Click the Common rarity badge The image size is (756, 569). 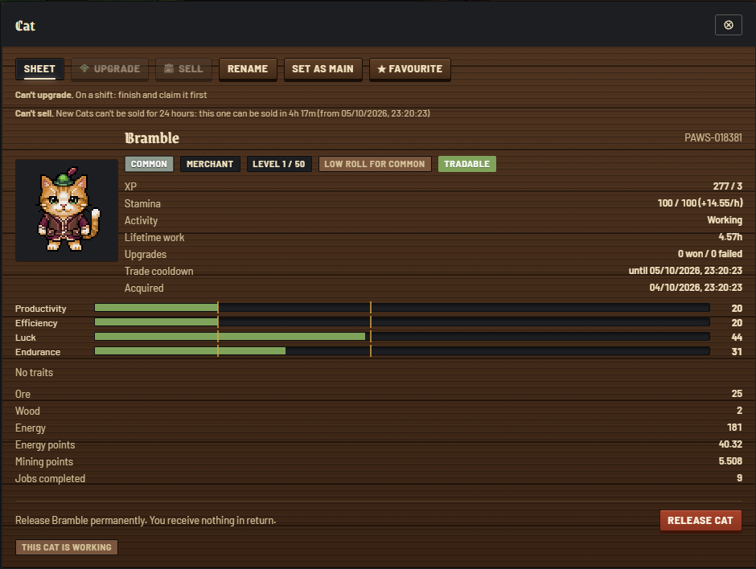point(149,164)
